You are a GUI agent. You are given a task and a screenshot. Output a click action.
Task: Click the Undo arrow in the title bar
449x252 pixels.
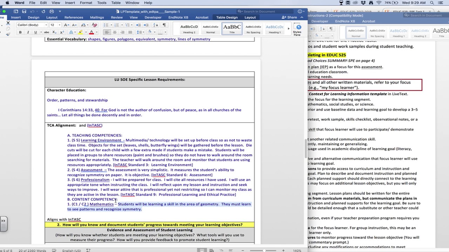[33, 11]
